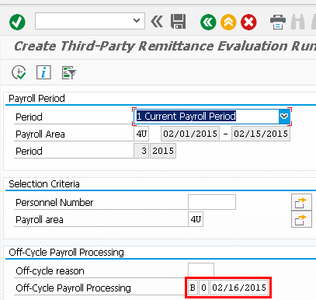Select the Current Payroll Period combo box
Screen dimensions: 316x300
pyautogui.click(x=212, y=117)
